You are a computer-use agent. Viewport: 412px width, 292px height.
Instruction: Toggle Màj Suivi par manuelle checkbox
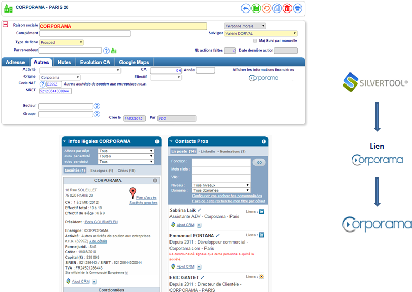[255, 41]
